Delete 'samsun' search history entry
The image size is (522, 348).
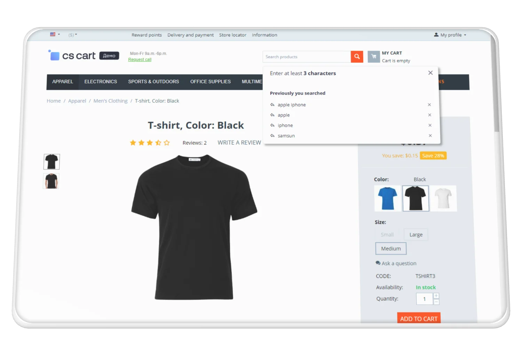coord(430,136)
